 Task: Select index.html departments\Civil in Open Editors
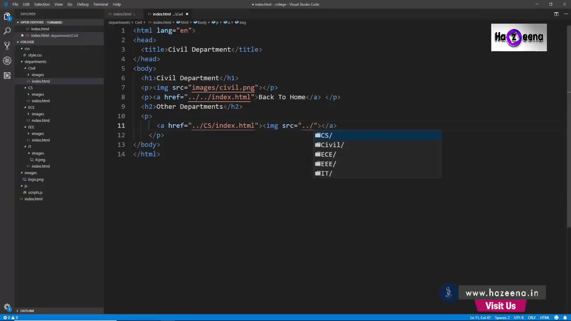pos(54,35)
